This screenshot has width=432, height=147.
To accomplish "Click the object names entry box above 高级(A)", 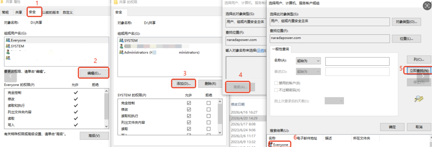I will [246, 68].
